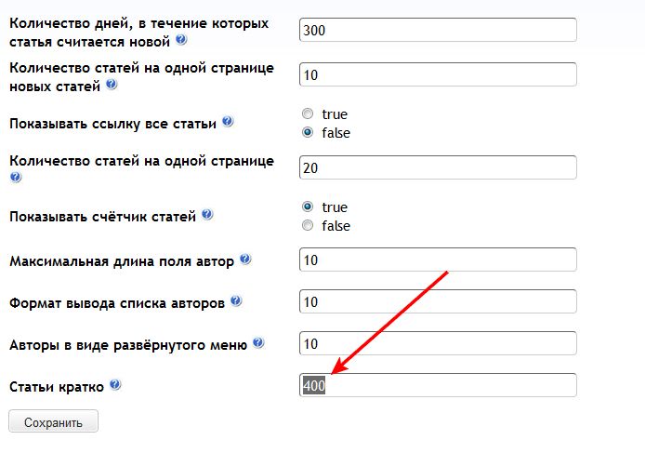This screenshot has height=453, width=645.
Task: Select 'true' for show all articles link
Action: point(308,113)
